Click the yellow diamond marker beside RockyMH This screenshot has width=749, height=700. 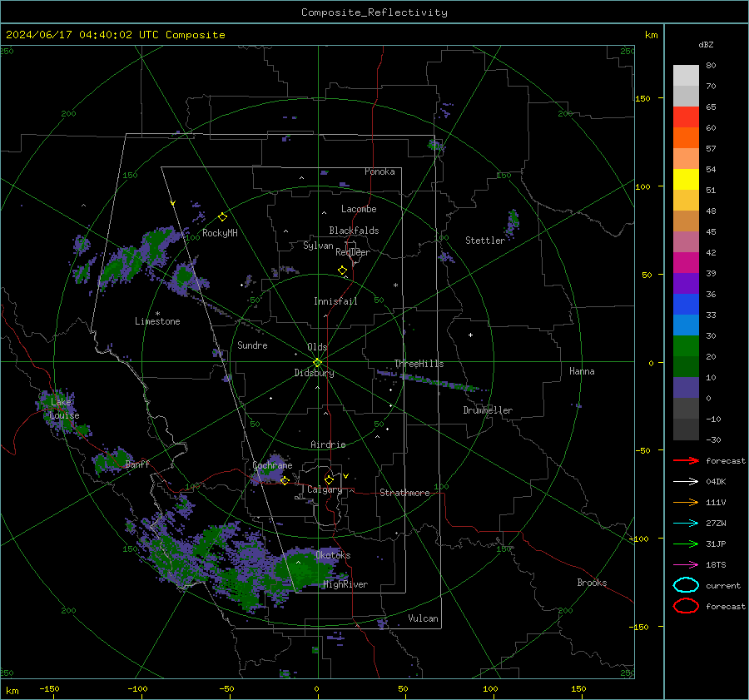tap(222, 217)
